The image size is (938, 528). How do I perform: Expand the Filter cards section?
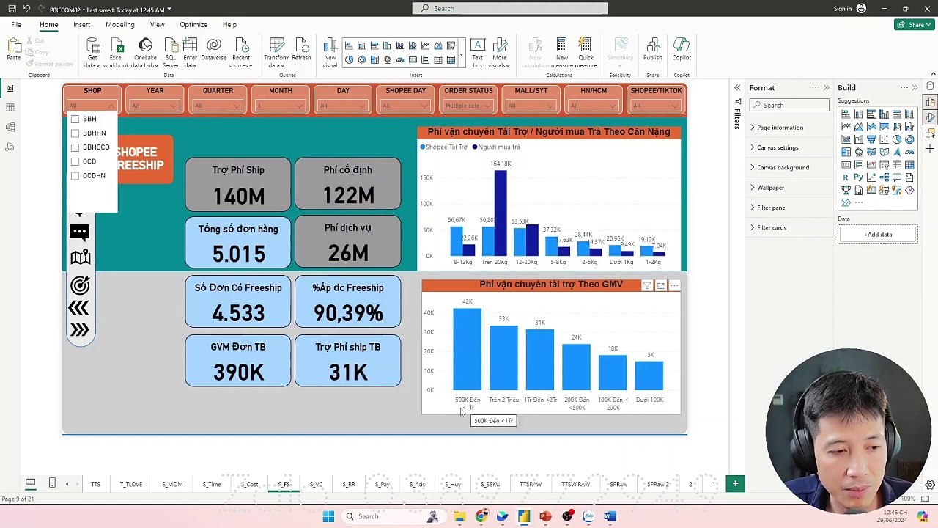pos(772,227)
